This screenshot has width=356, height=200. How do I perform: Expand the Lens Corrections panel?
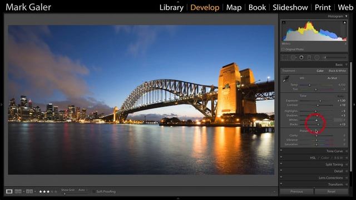point(347,178)
